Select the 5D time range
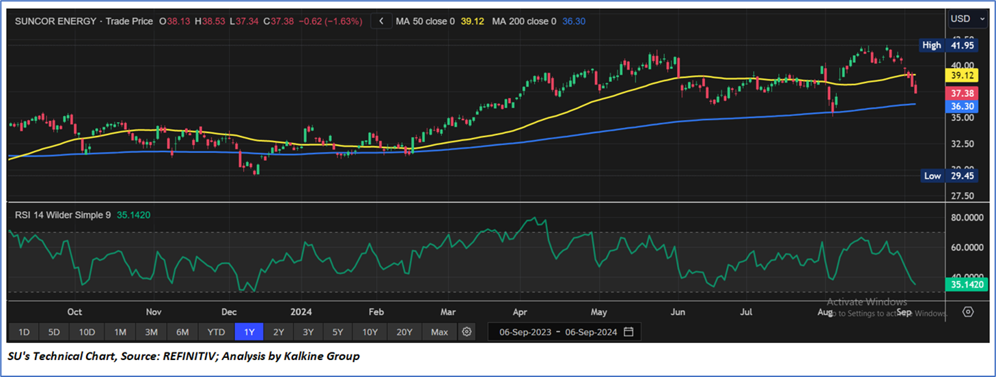996x377 pixels. [x=54, y=332]
